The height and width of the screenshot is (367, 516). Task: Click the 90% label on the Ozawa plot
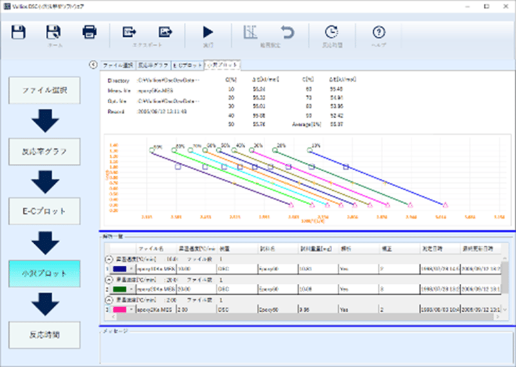[x=157, y=147]
